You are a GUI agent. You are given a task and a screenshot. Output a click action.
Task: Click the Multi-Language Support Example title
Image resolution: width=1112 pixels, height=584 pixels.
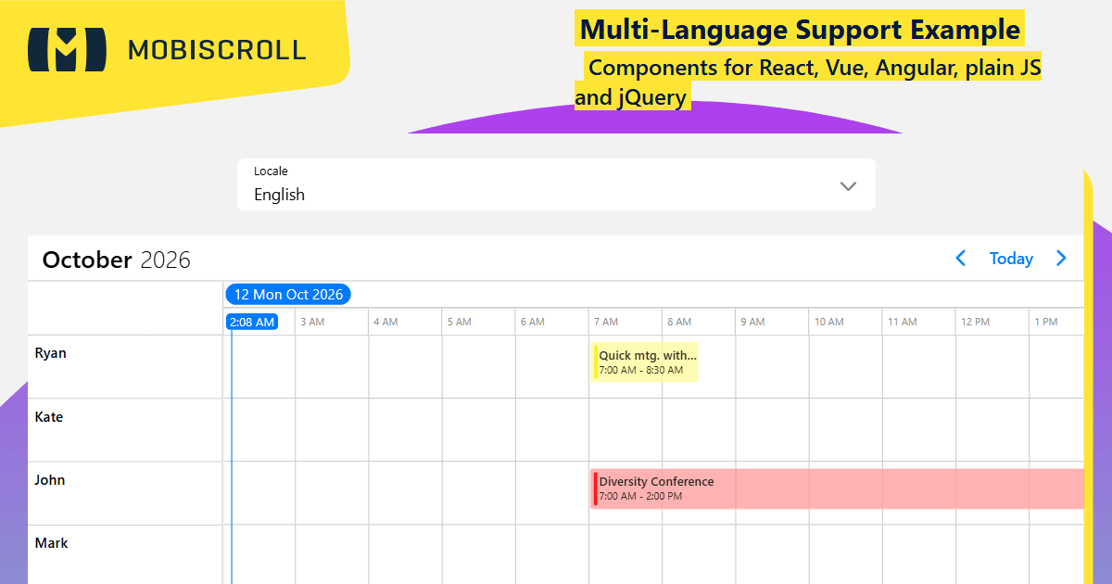pos(800,30)
